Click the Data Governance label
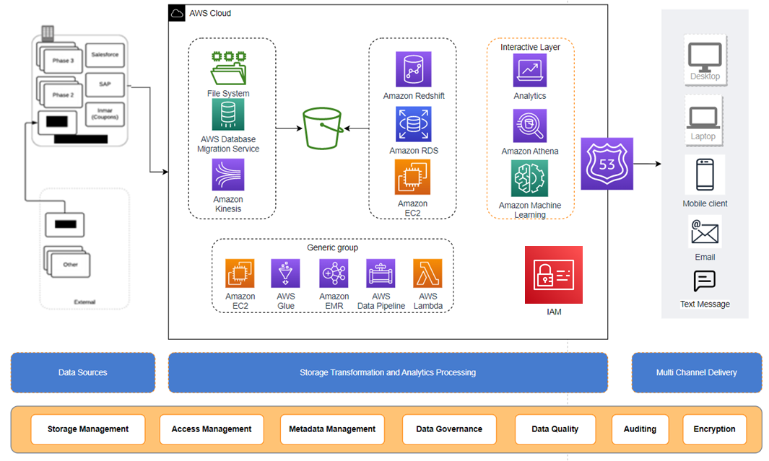The image size is (769, 461). coord(449,429)
